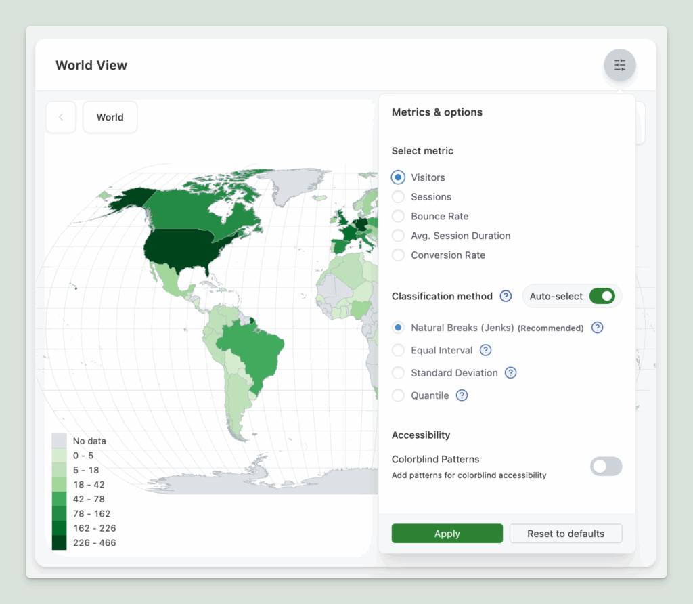Disable the Auto-select toggle
The height and width of the screenshot is (604, 693).
(602, 296)
